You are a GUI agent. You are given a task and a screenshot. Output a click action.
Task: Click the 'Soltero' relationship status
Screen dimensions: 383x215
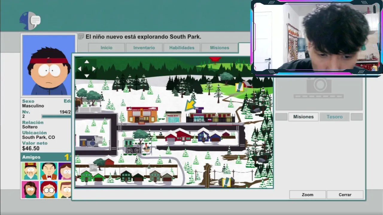click(x=30, y=127)
